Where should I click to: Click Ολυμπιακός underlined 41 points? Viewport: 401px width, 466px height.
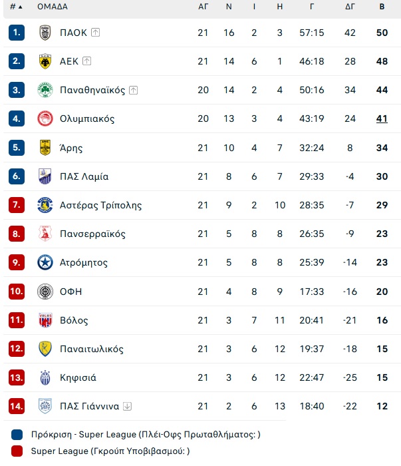coord(382,118)
